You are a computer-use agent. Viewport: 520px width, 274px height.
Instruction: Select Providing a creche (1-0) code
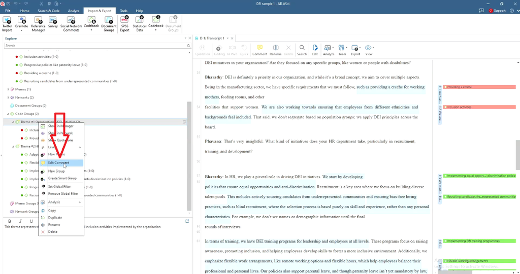[41, 73]
